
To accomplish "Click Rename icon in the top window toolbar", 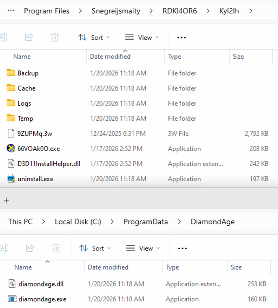I will (x=4, y=37).
